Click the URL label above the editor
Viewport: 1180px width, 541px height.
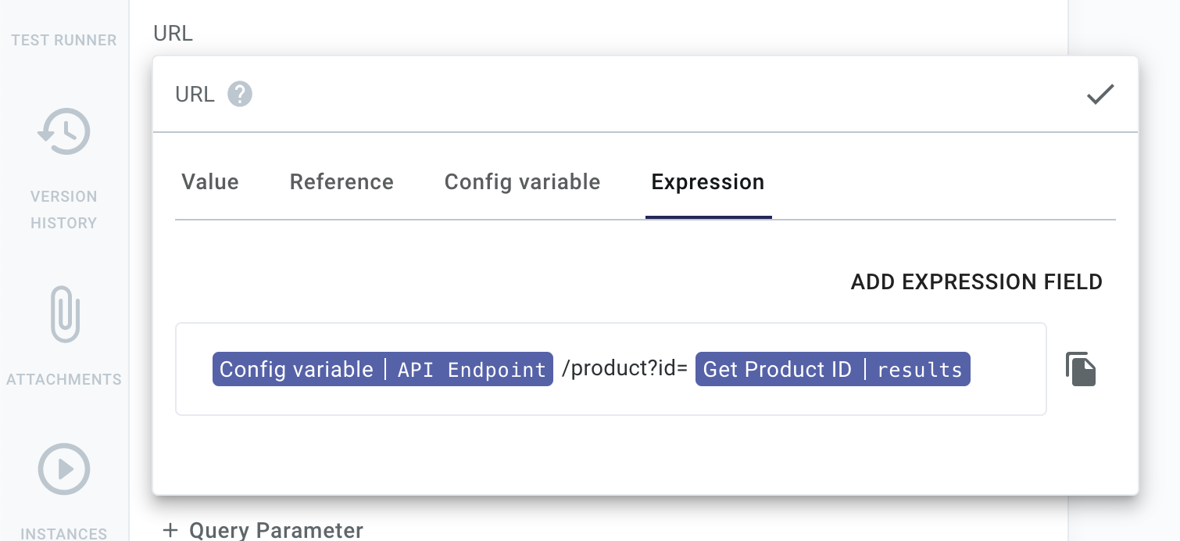(173, 33)
